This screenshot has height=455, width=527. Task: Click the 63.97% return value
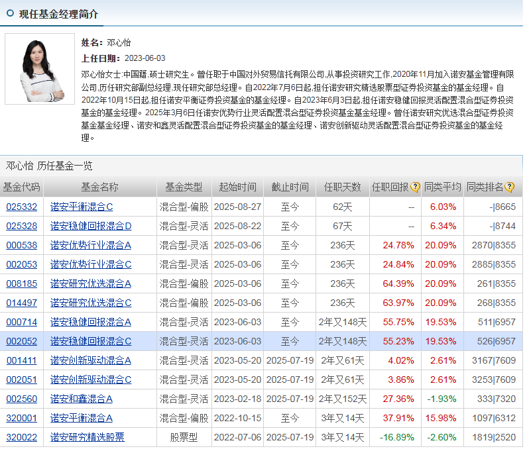[398, 303]
